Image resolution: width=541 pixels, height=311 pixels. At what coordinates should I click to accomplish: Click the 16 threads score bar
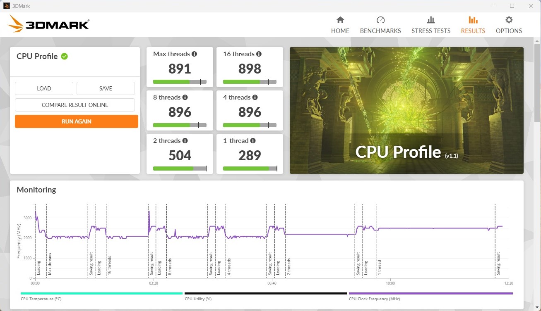pyautogui.click(x=250, y=82)
